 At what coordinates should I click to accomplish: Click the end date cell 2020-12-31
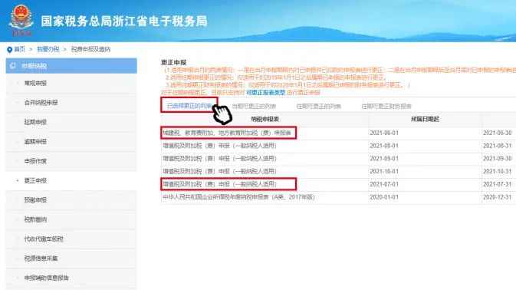498,197
